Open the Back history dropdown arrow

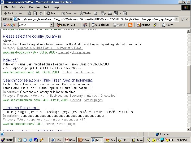pos(16,14)
